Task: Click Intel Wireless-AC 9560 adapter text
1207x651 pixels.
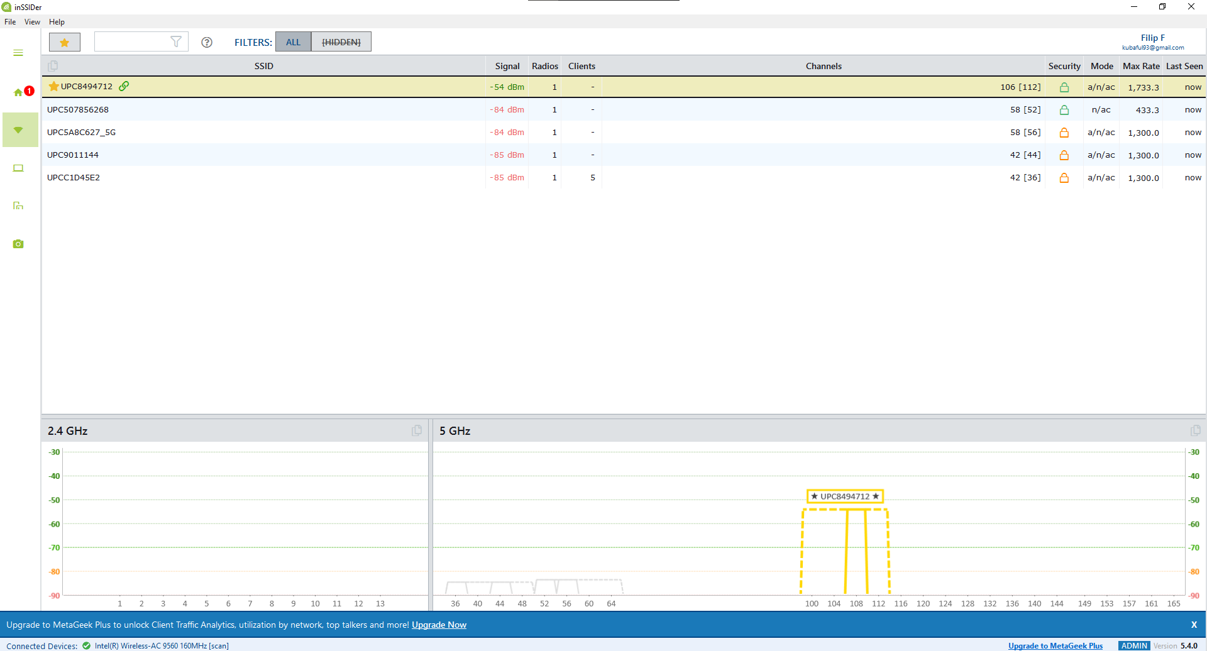Action: pyautogui.click(x=162, y=646)
